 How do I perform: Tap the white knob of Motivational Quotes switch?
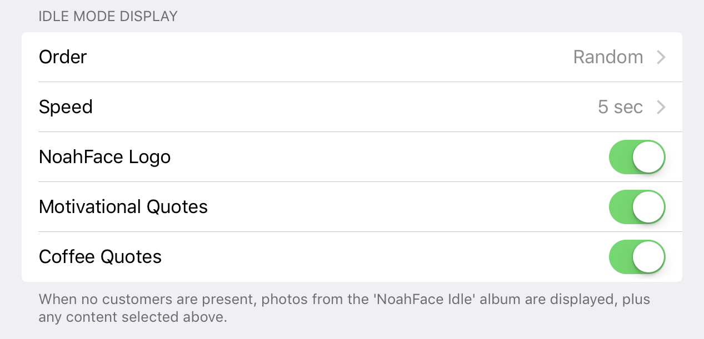(648, 207)
